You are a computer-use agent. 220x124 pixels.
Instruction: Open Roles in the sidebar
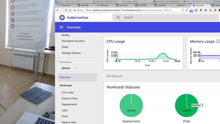click(65, 47)
